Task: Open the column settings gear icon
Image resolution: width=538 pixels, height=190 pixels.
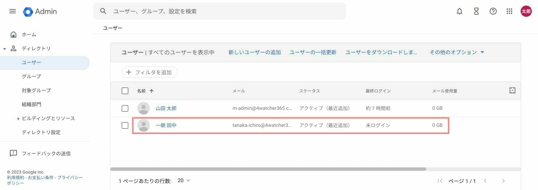Action: [512, 90]
